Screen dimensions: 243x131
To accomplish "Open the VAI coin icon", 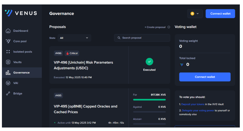I will (8, 83).
